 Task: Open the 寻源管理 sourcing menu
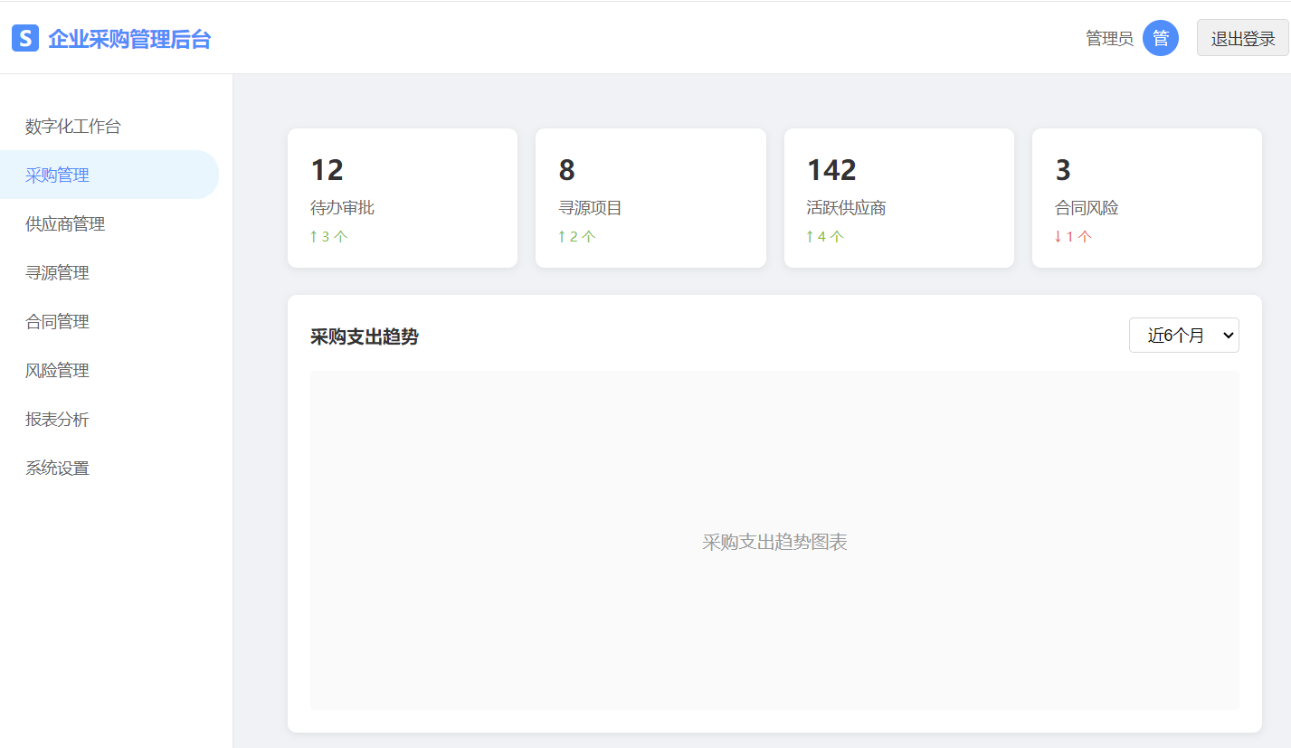(56, 272)
